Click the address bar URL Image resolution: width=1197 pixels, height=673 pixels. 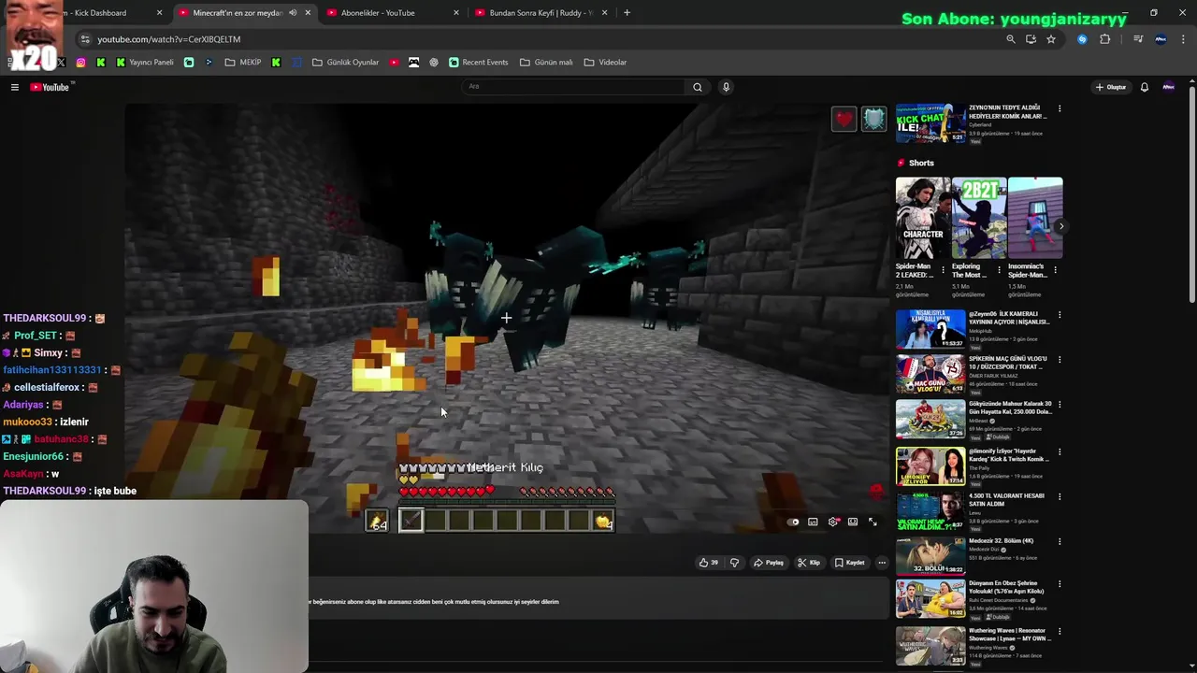point(169,39)
